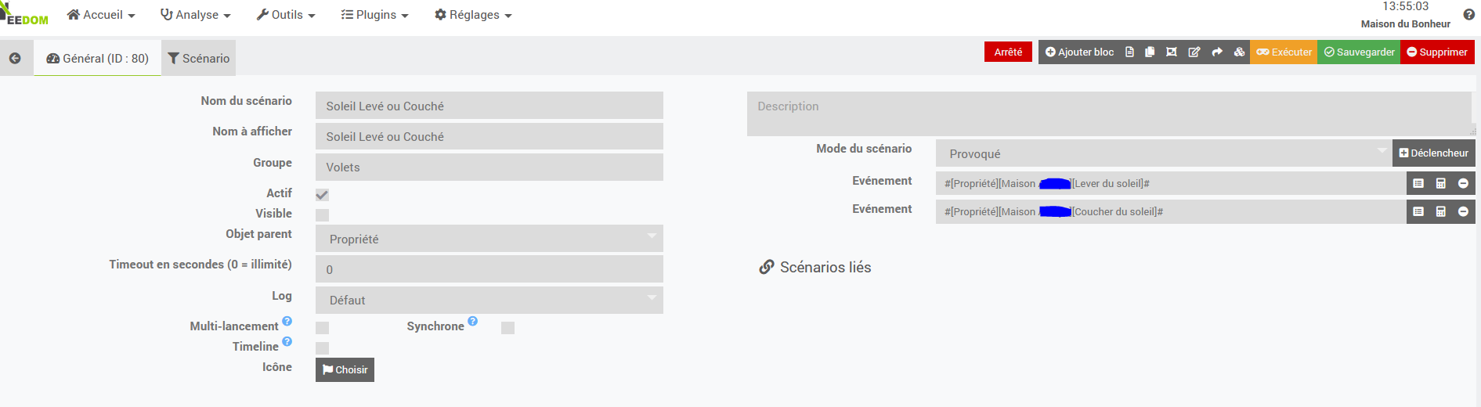Uncheck the Actif checkbox
This screenshot has width=1481, height=407.
click(322, 195)
